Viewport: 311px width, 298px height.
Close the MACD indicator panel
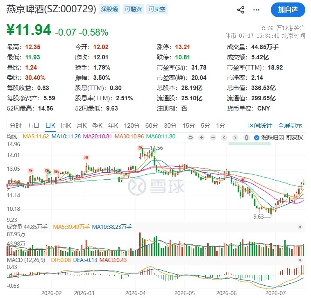pyautogui.click(x=300, y=260)
